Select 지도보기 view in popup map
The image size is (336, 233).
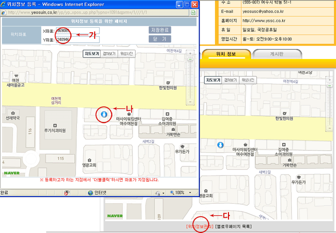(x=92, y=54)
